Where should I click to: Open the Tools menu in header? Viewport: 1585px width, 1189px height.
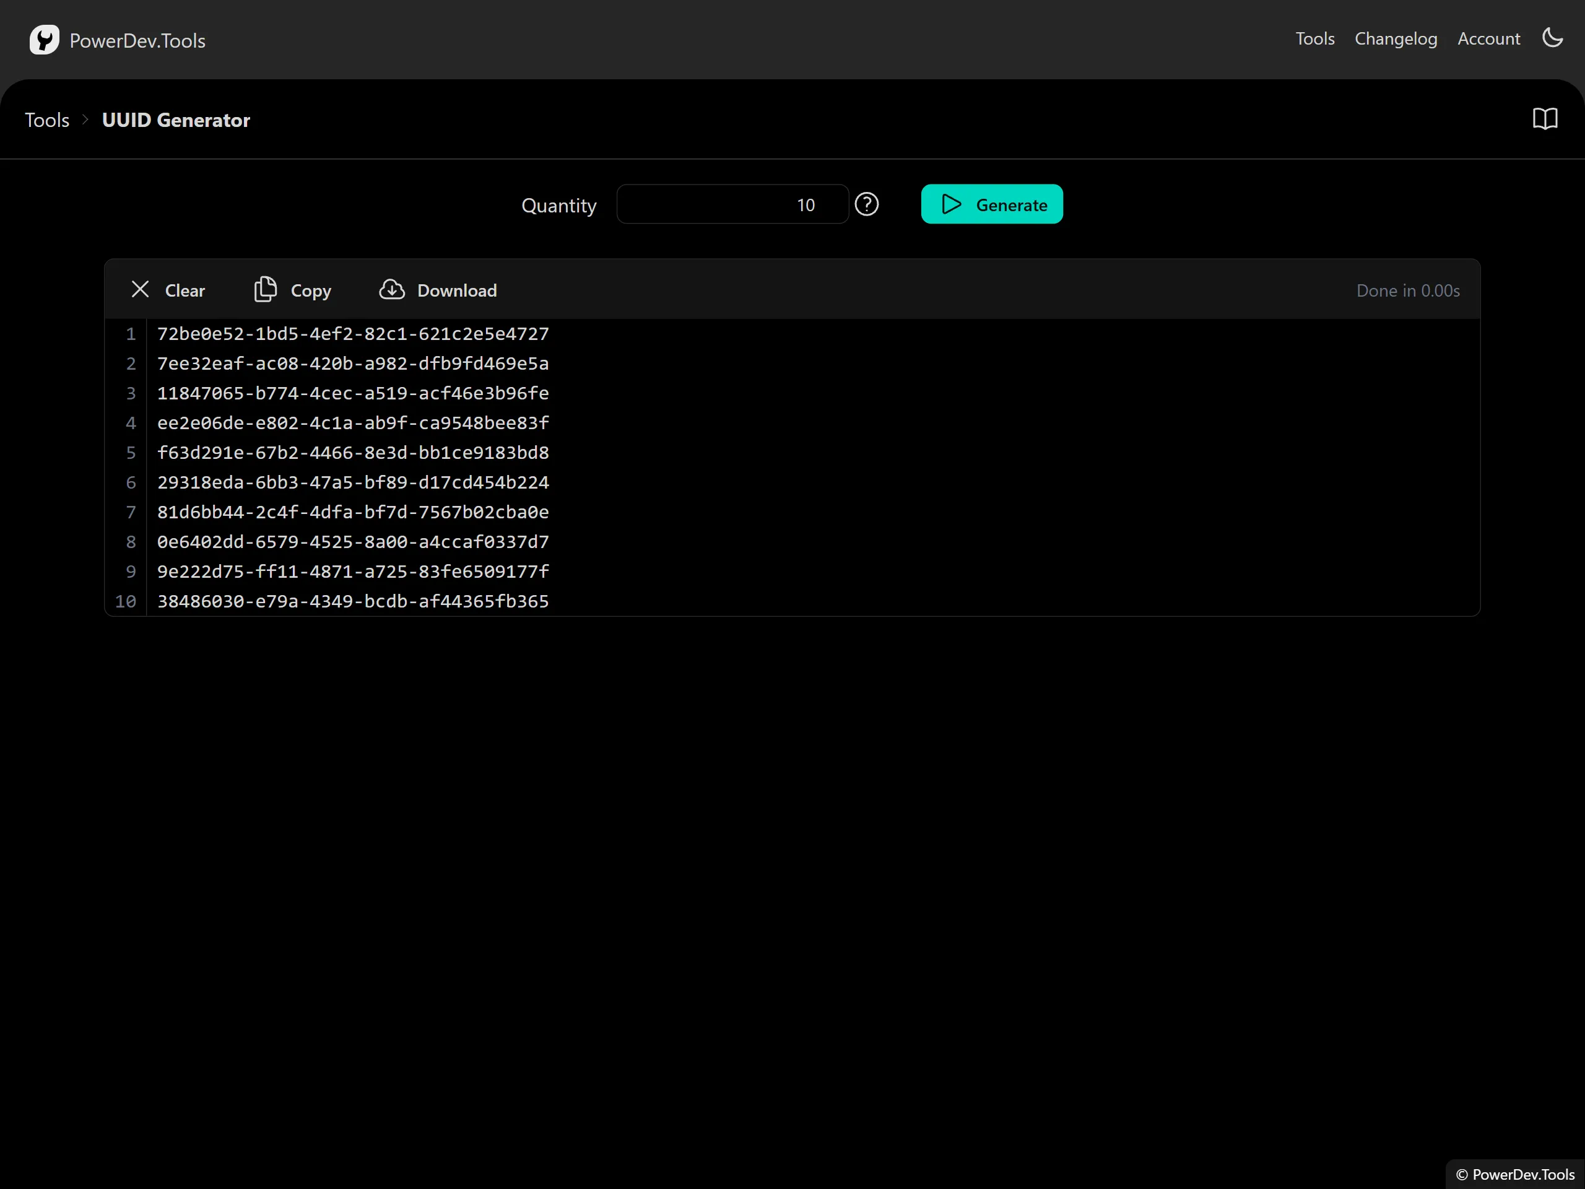coord(1315,38)
